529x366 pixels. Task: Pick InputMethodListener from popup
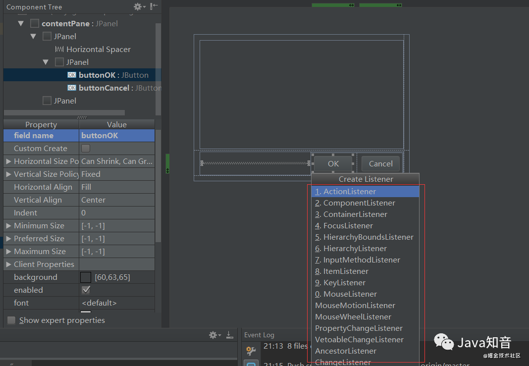tap(365, 260)
